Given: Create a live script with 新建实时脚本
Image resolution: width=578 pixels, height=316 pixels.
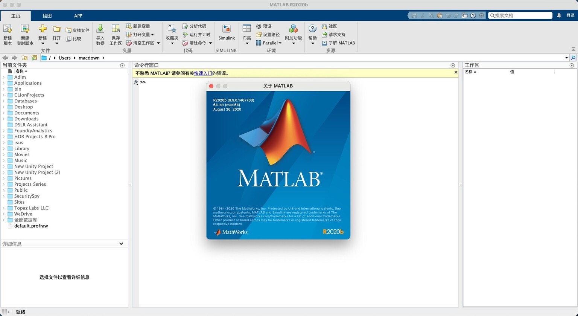Looking at the screenshot, I should [x=25, y=34].
